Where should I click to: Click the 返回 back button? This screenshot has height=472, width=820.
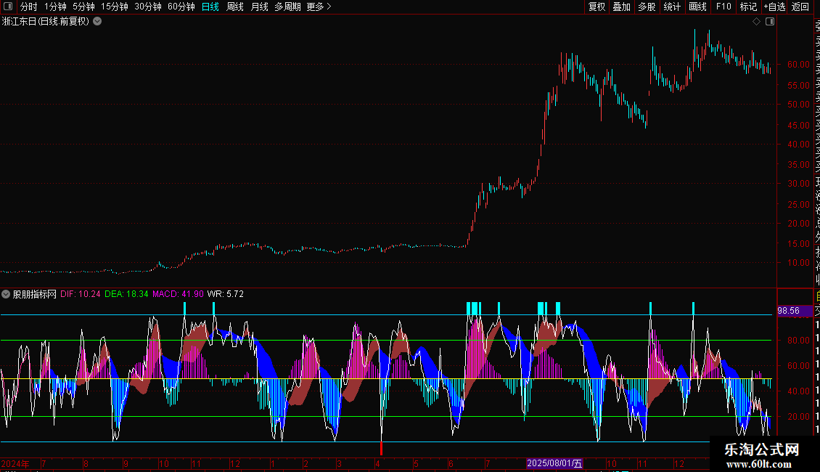[800, 7]
